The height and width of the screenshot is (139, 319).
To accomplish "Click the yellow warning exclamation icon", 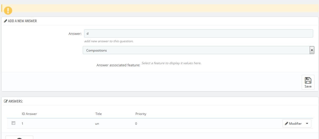I will point(8,10).
